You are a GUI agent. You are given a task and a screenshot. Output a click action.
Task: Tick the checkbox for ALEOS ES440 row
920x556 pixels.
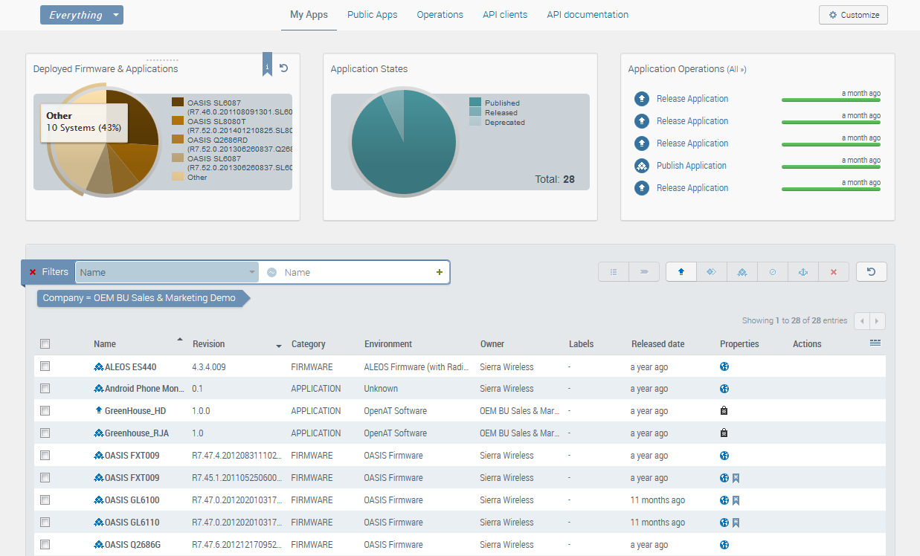click(45, 366)
